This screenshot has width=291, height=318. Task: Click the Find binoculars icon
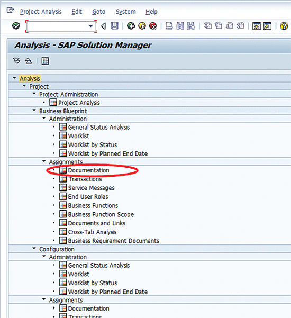pyautogui.click(x=180, y=26)
